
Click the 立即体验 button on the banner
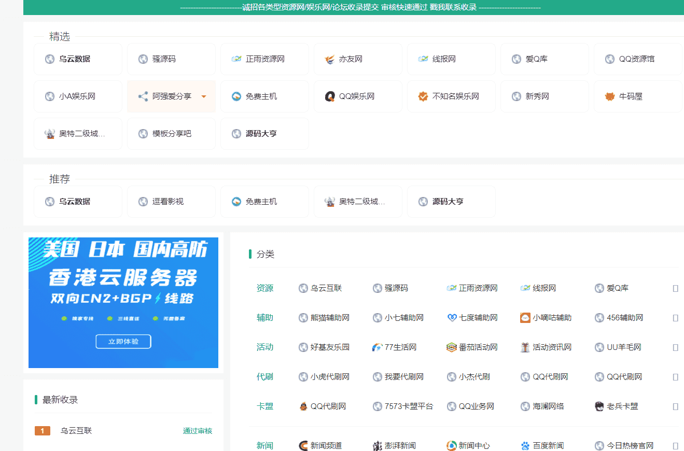click(x=123, y=341)
